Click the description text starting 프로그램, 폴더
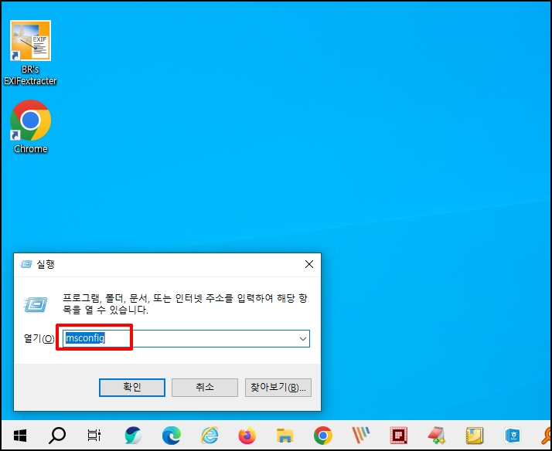This screenshot has width=552, height=451. 185,304
